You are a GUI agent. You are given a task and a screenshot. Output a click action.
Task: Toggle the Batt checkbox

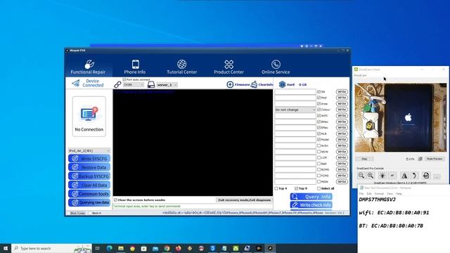coord(319,164)
